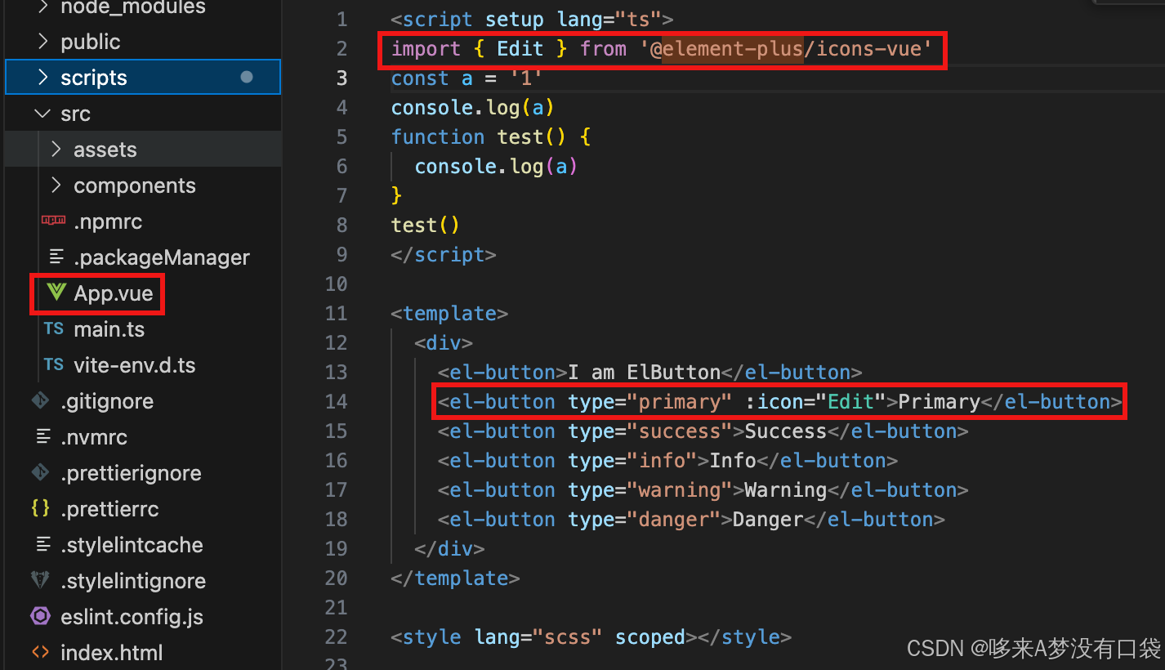Open the public folder row

pyautogui.click(x=143, y=42)
